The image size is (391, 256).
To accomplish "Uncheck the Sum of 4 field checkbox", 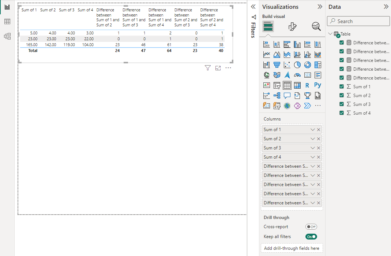I will click(342, 113).
